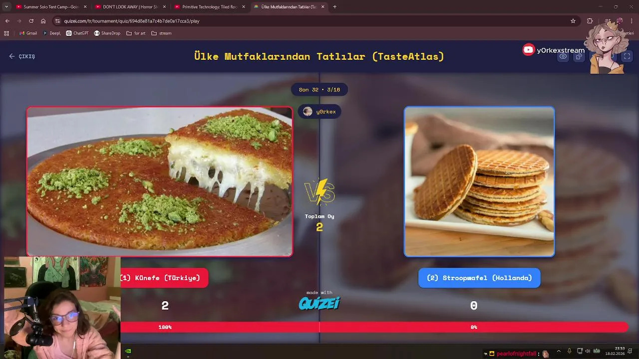This screenshot has height=359, width=639.
Task: Enter fullscreen mode on quiz
Action: [x=627, y=56]
